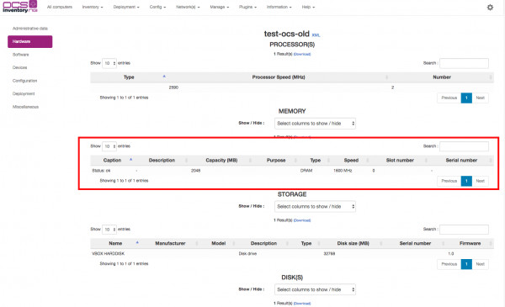The height and width of the screenshot is (307, 505).
Task: Open the Plugins menu
Action: pos(247,7)
